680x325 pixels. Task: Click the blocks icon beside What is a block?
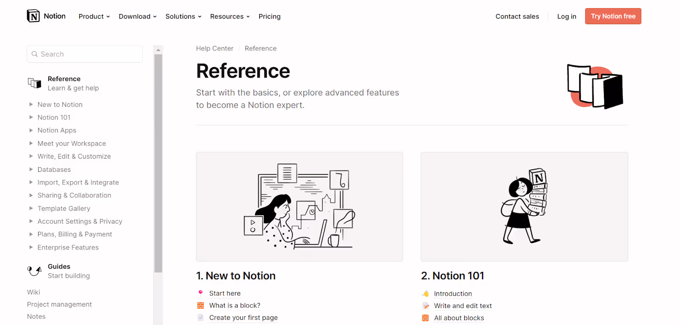pos(201,305)
